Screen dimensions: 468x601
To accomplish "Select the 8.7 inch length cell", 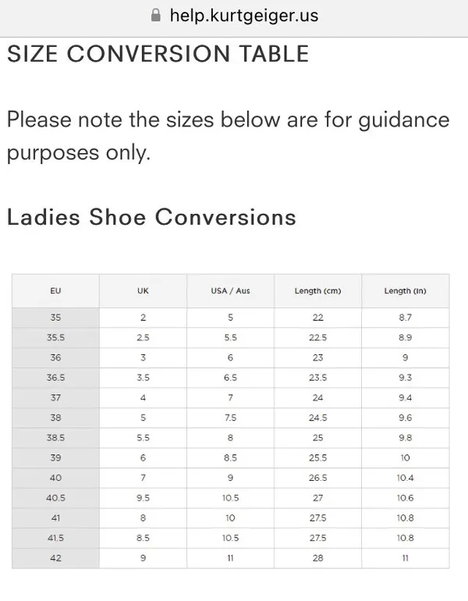I will click(x=405, y=318).
